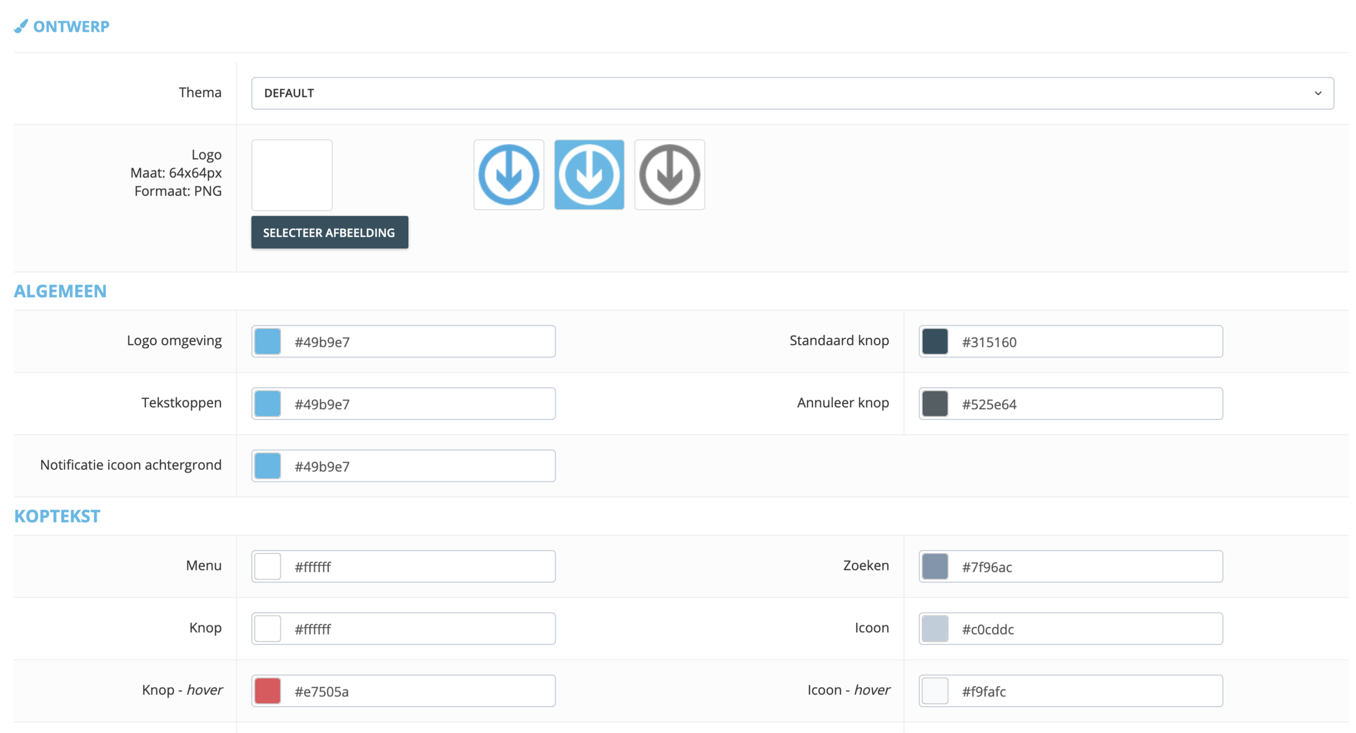Open the Knop hover red swatch
Viewport: 1356px width, 733px height.
(x=267, y=691)
